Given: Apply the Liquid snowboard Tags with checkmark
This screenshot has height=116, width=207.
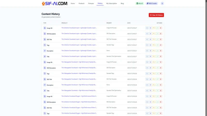Looking at the screenshot, I should point(157,45).
